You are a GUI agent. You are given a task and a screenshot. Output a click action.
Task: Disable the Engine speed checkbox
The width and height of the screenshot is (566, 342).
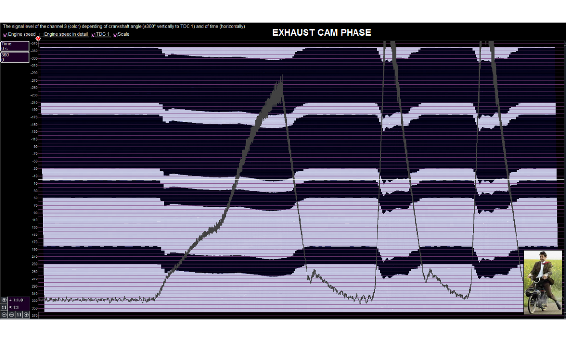coord(5,35)
